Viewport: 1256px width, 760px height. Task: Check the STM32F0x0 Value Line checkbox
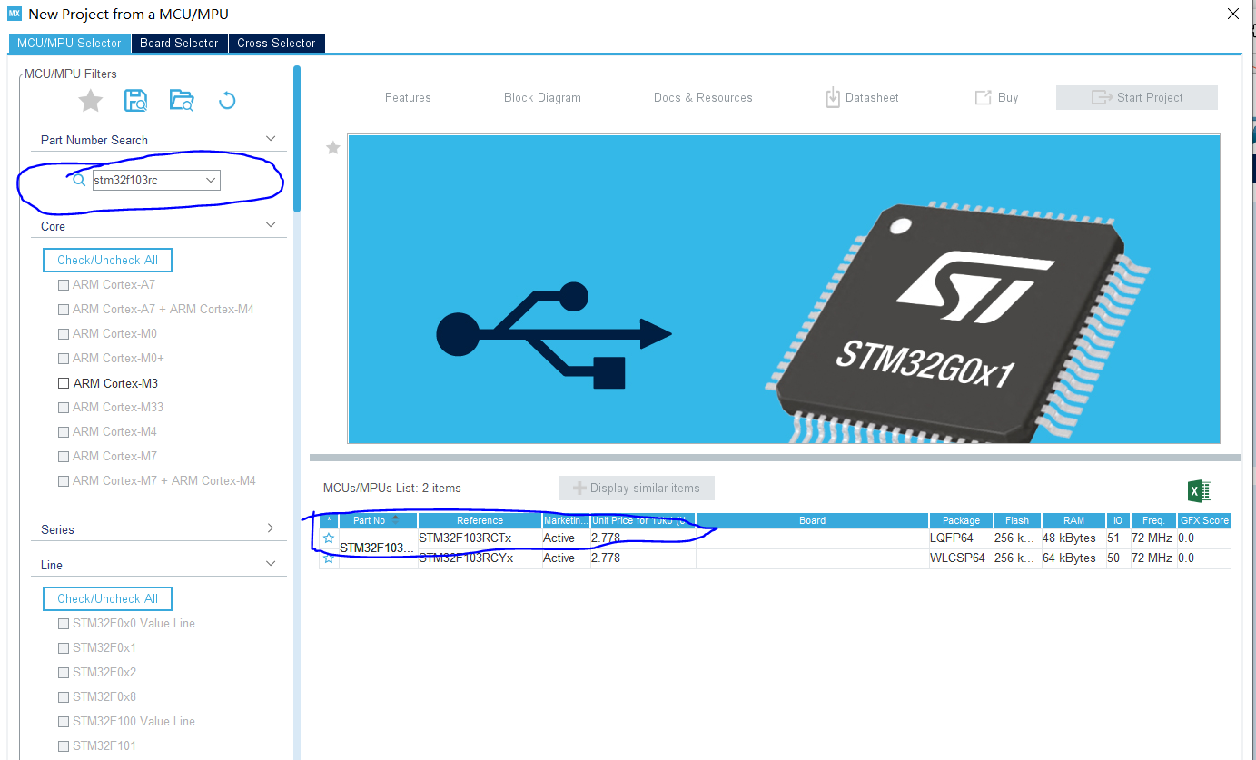click(64, 624)
